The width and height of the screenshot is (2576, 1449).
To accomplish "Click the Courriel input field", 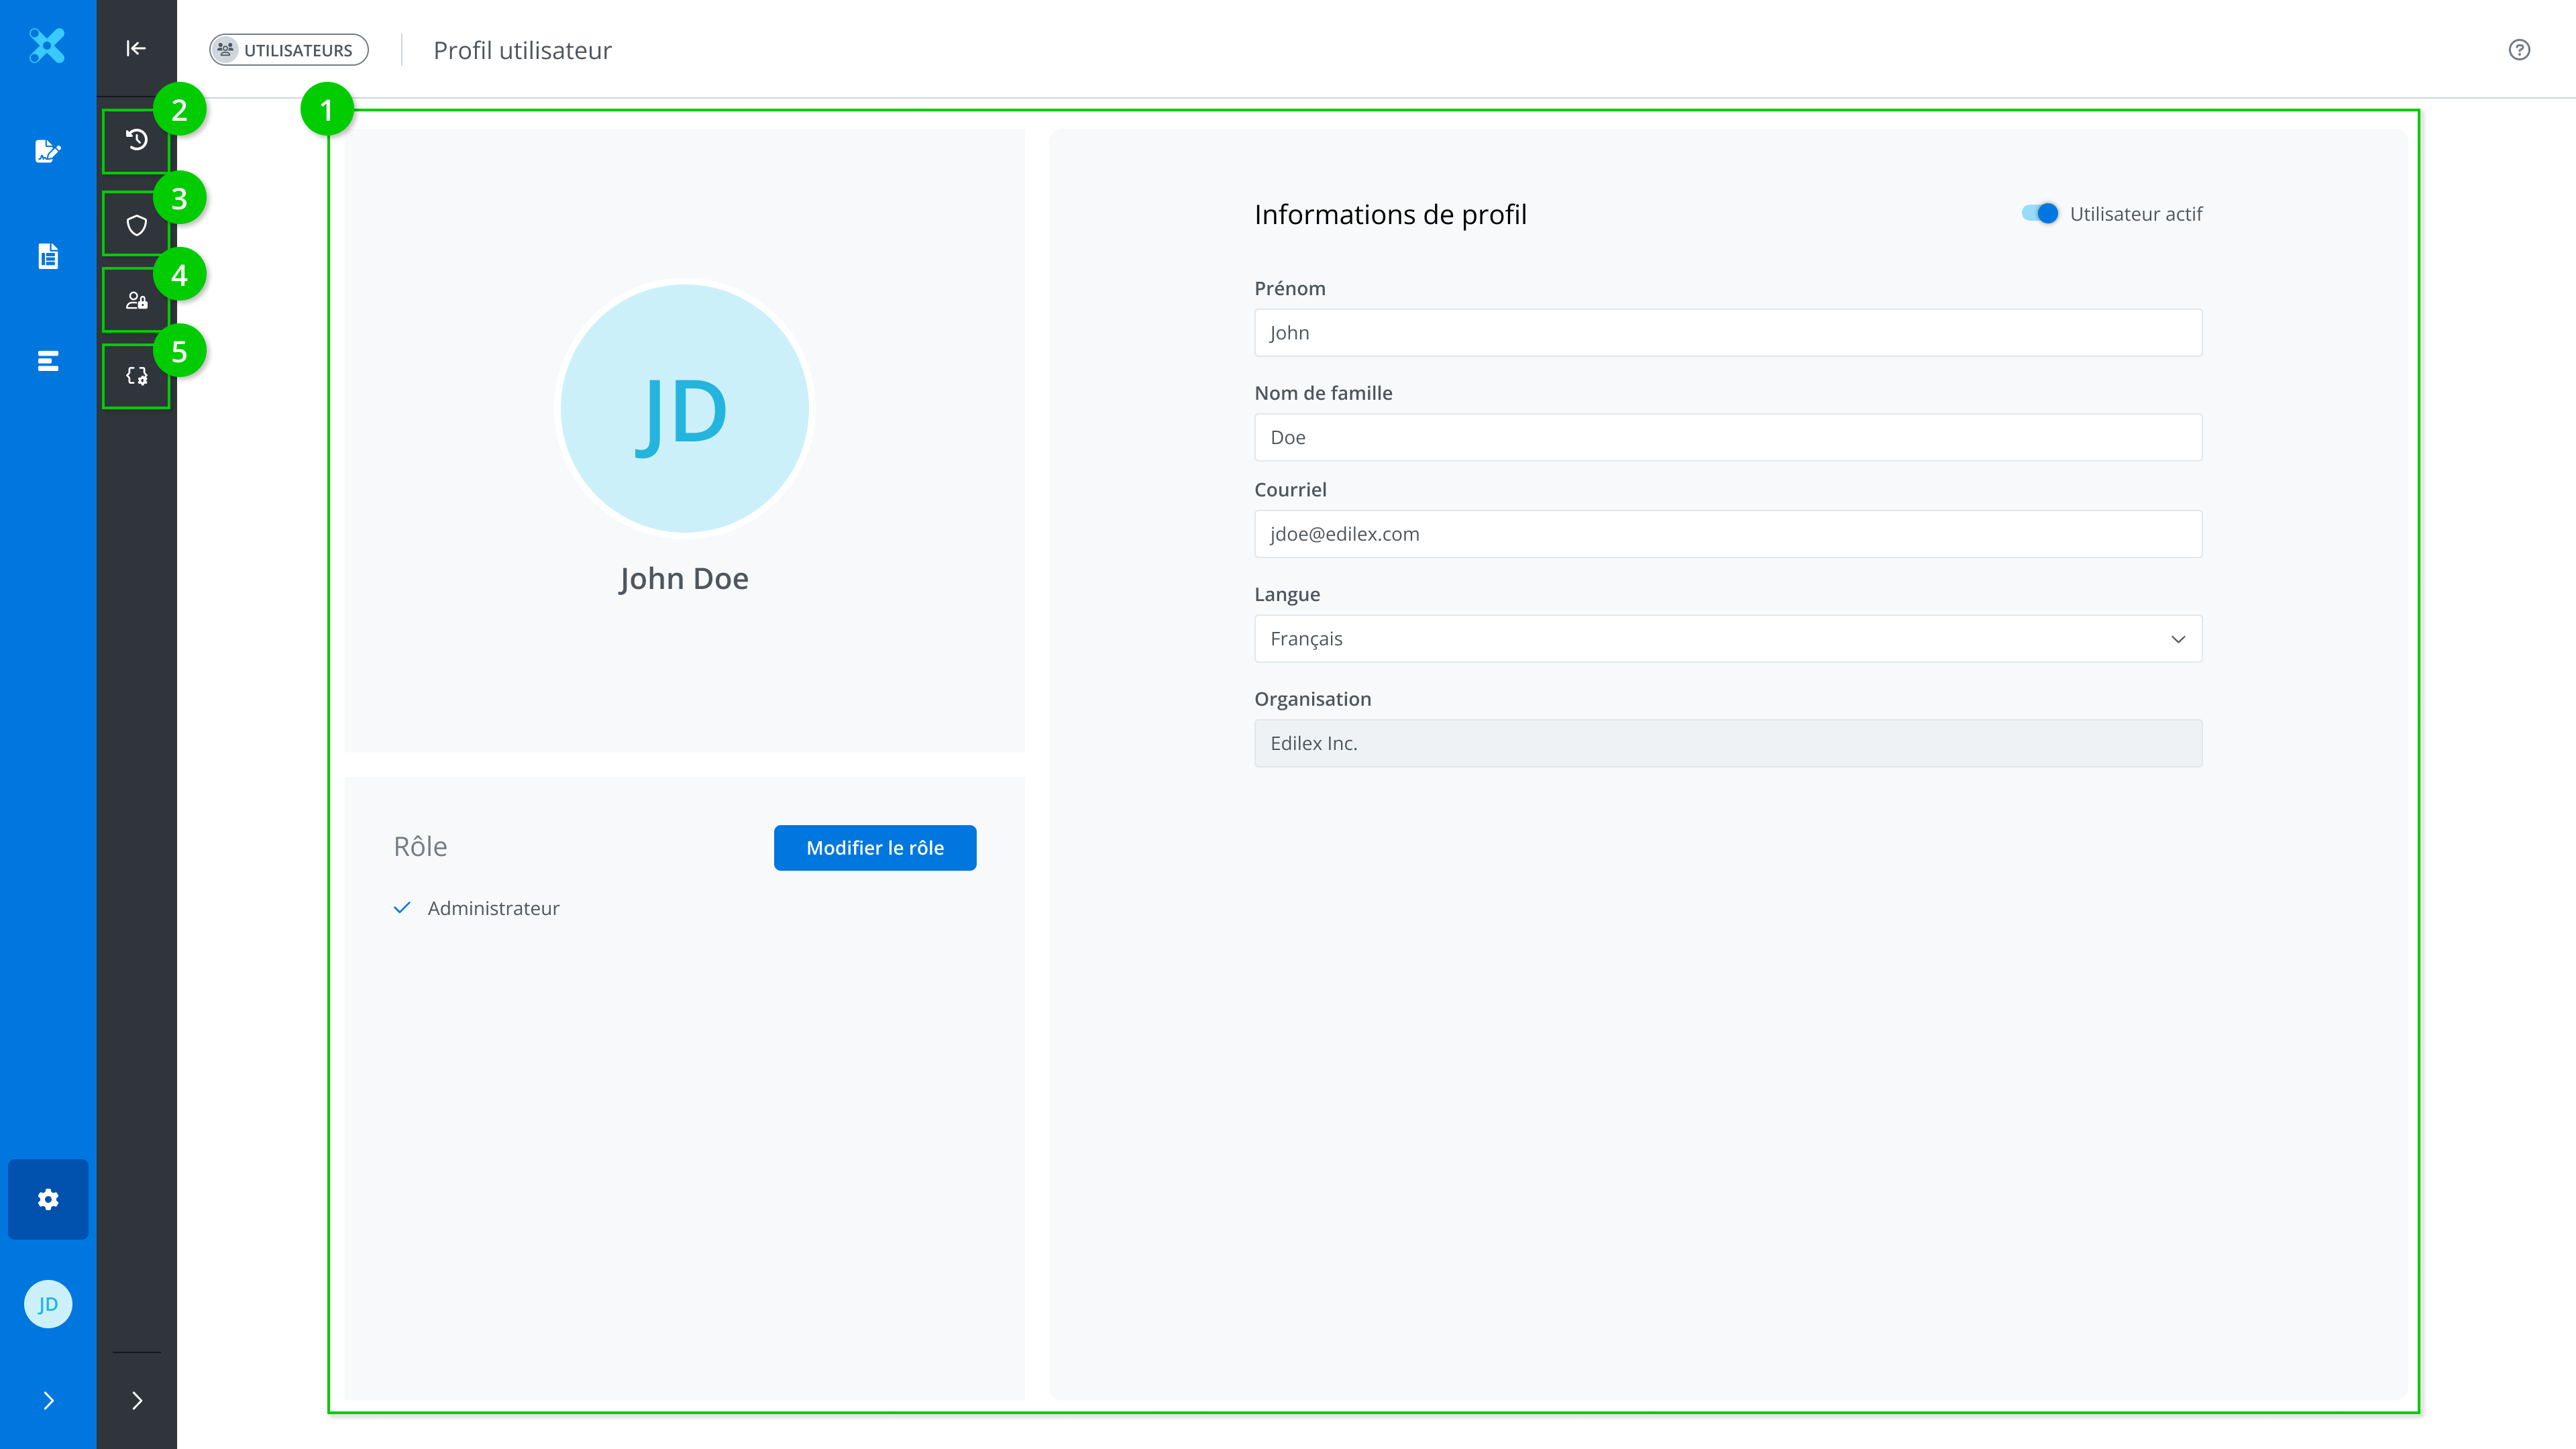I will 1727,534.
